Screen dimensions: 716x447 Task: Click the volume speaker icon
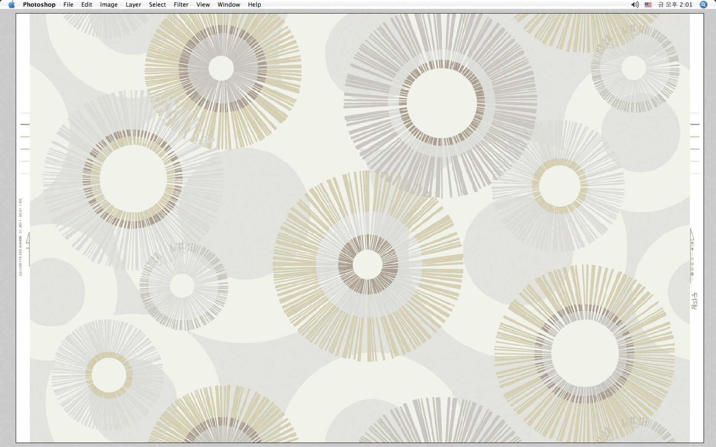pos(635,4)
